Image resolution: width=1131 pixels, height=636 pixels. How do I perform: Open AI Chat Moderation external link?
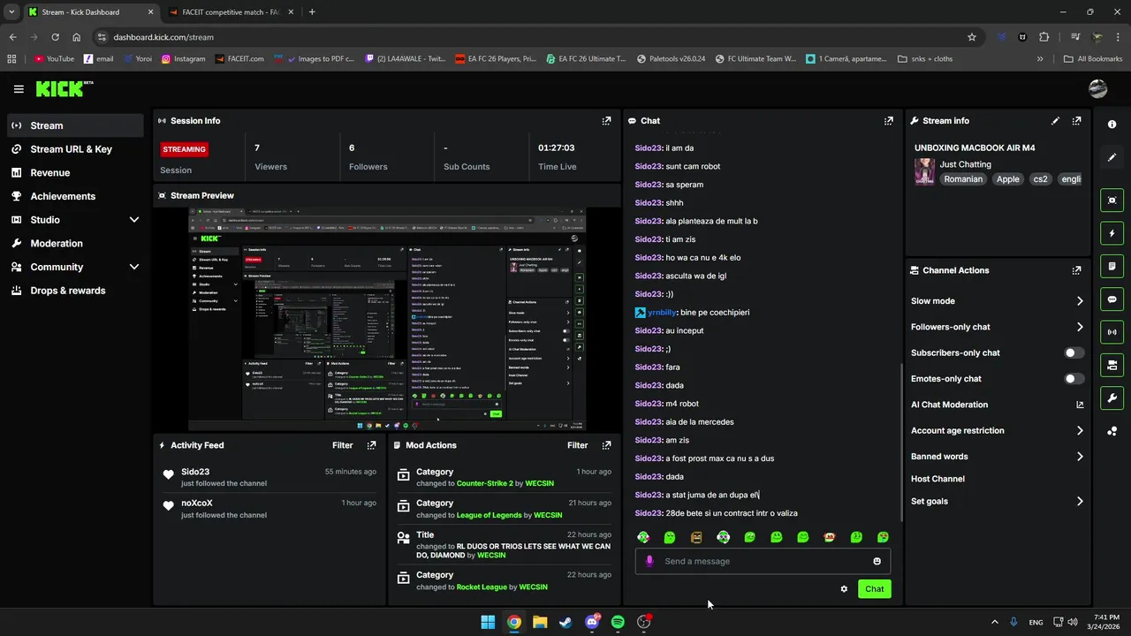pos(1080,405)
